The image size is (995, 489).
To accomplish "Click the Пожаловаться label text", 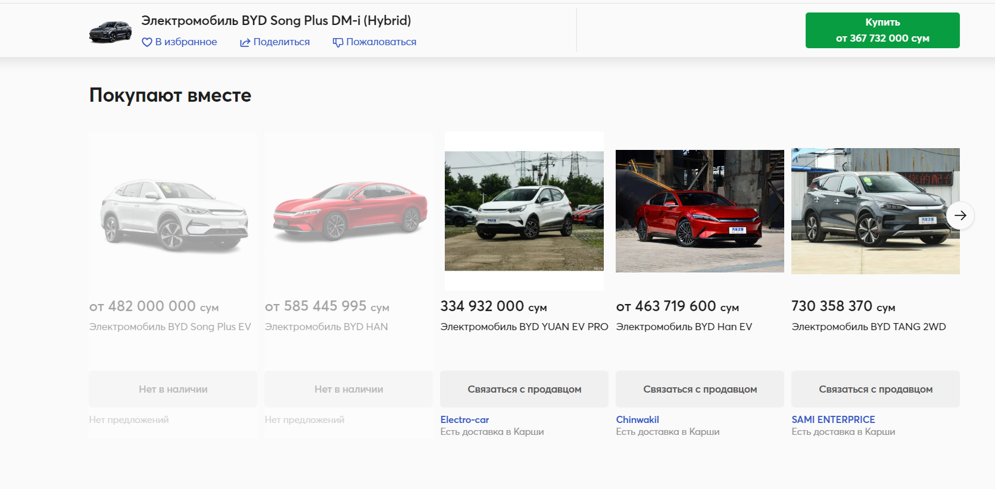I will [381, 42].
